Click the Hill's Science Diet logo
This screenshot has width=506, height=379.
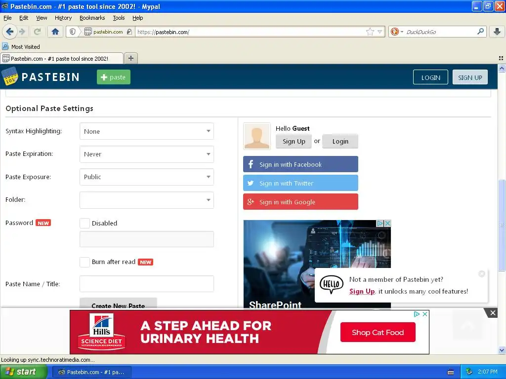(x=101, y=332)
